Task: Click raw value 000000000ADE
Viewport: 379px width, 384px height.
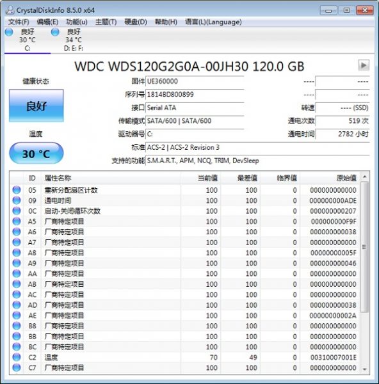Action: coord(333,200)
